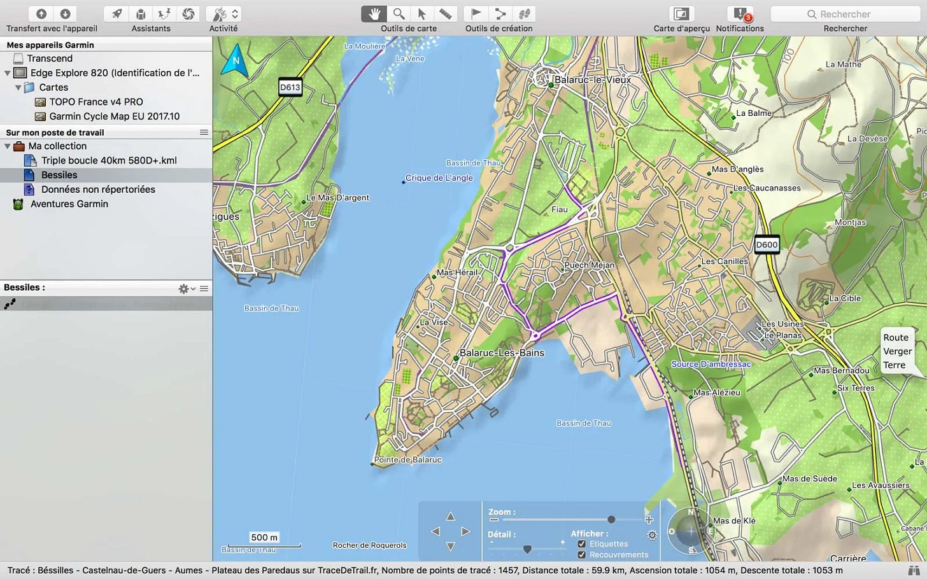Click the zoom slider handle

pyautogui.click(x=611, y=520)
